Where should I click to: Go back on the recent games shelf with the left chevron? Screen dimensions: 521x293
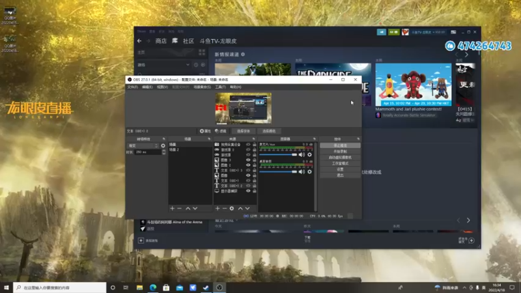[x=458, y=220]
